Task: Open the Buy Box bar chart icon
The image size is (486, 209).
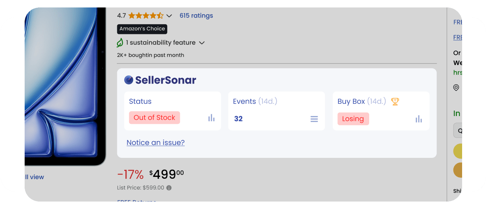Action: coord(419,119)
